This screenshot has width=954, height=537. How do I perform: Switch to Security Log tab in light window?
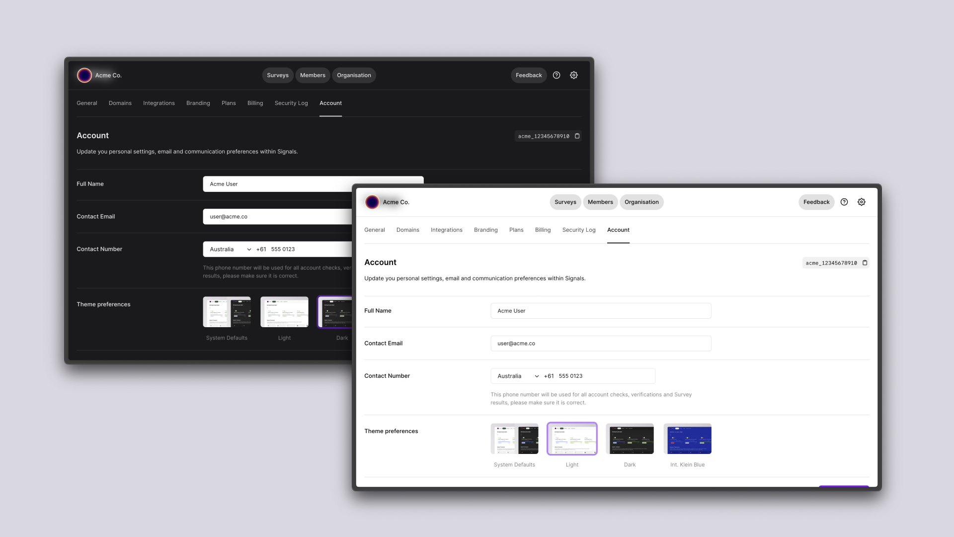tap(579, 230)
